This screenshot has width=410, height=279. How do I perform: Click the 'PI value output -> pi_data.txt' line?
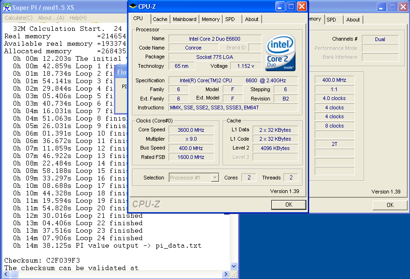(x=107, y=245)
